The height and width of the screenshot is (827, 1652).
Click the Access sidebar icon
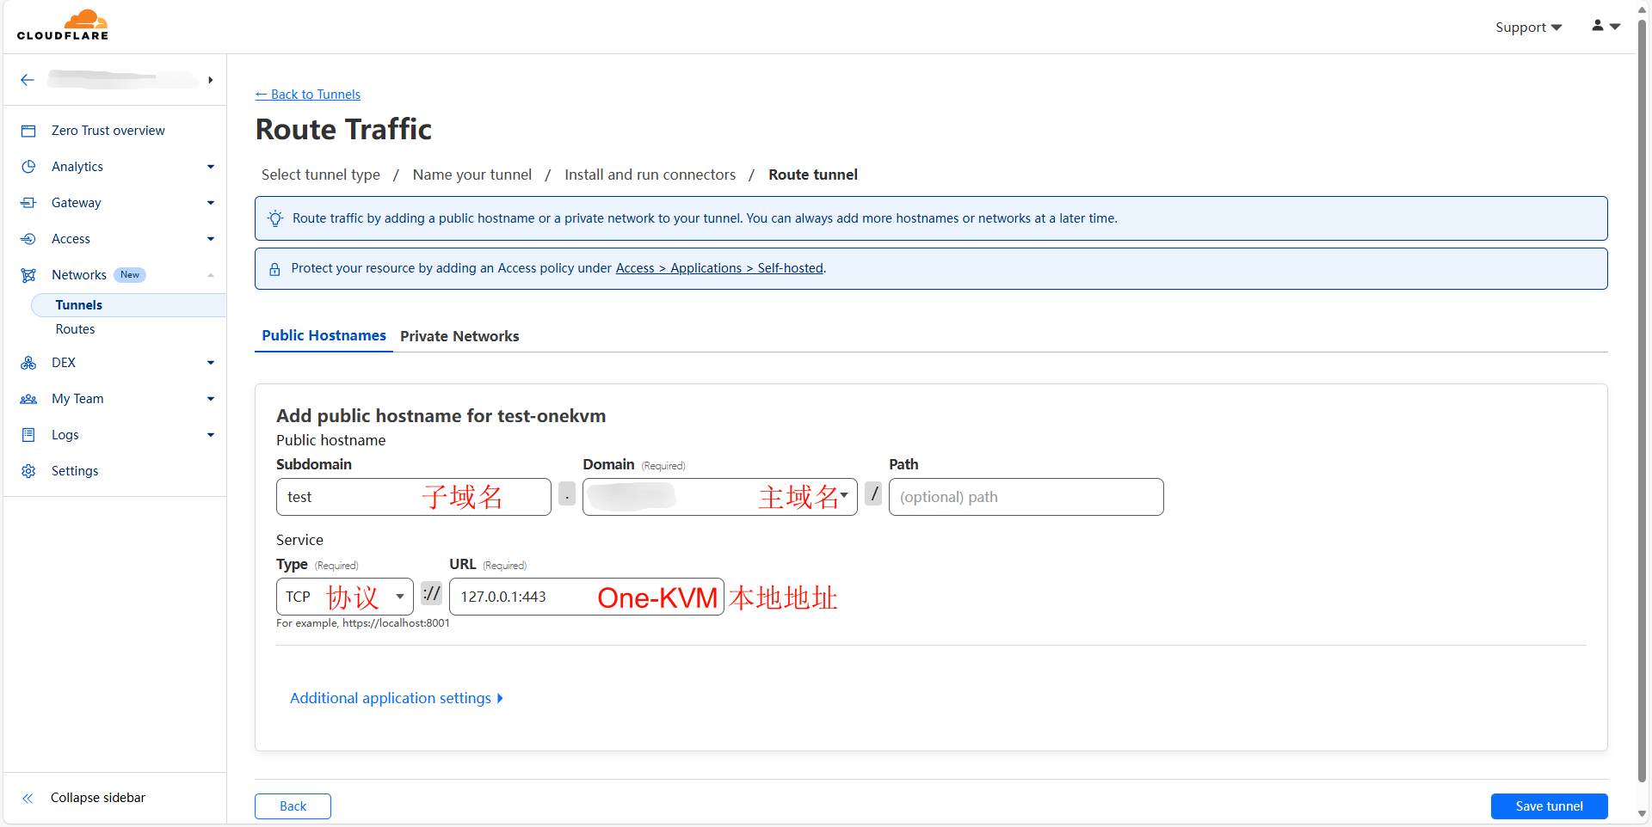pos(28,239)
